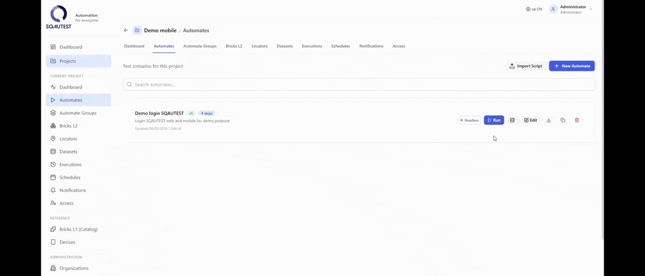Screen dimensions: 645x276
Task: Click the dataset icon next to Run
Action: [x=512, y=120]
